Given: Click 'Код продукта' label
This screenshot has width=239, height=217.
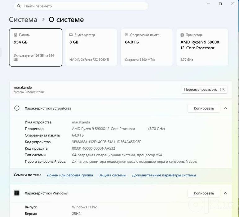Looking at the screenshot, I should point(36,148).
